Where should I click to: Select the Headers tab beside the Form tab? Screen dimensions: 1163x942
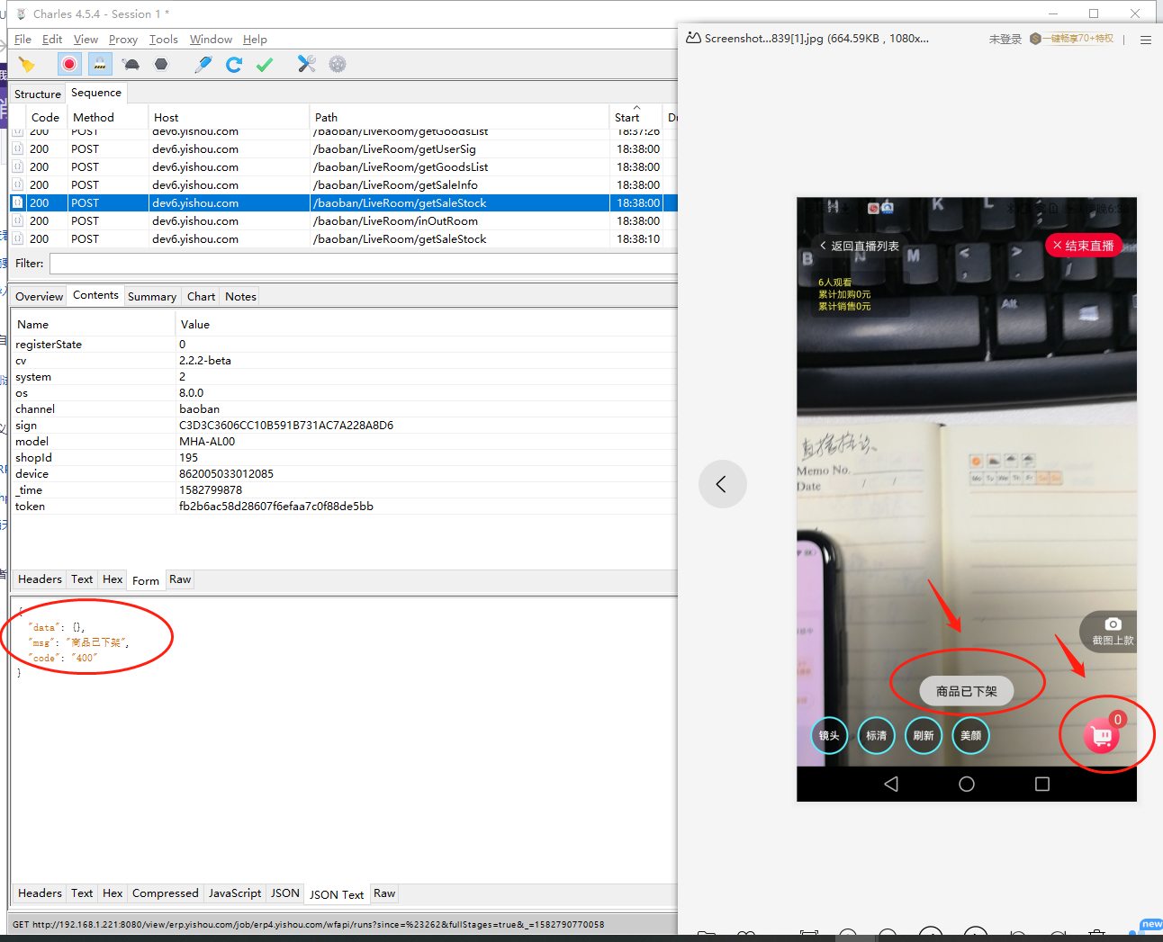40,579
